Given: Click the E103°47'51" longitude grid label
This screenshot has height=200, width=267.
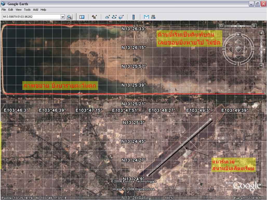Looking at the screenshot, I should [125, 110].
